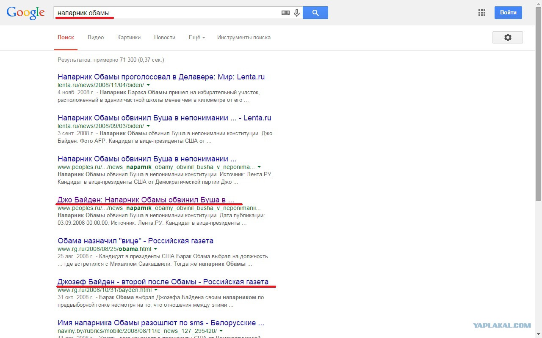Open result 'Обама назначил "вице" - Российская газета'
This screenshot has height=338, width=542.
coord(135,241)
